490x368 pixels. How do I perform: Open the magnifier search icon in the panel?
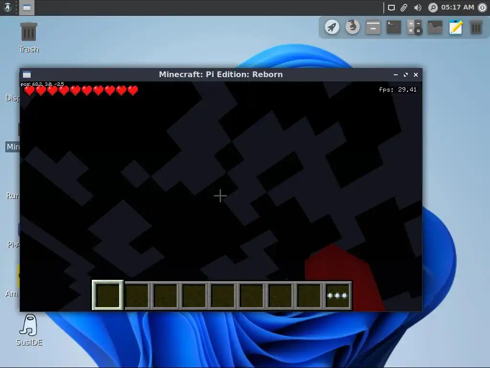[433, 8]
